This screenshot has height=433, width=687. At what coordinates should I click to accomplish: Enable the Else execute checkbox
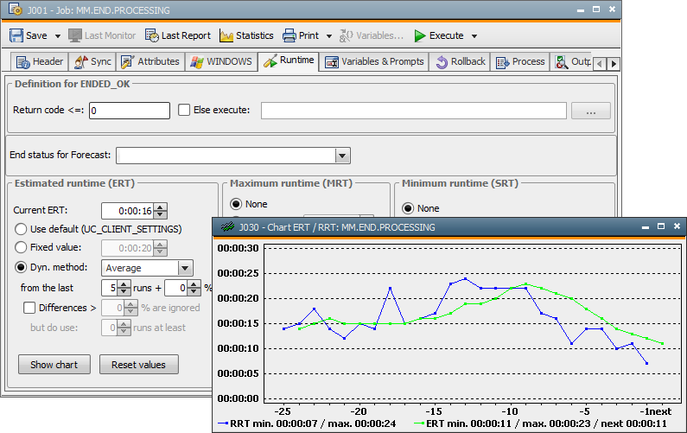[184, 110]
